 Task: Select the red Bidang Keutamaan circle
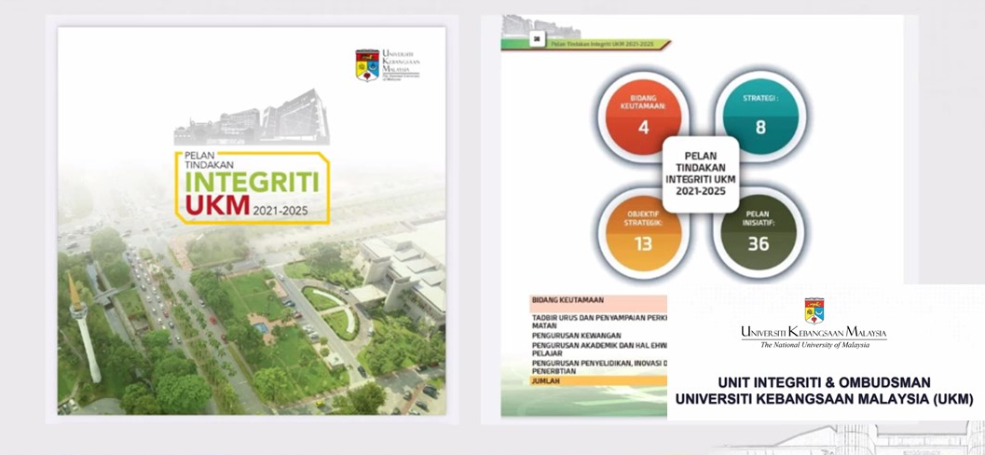(x=643, y=116)
